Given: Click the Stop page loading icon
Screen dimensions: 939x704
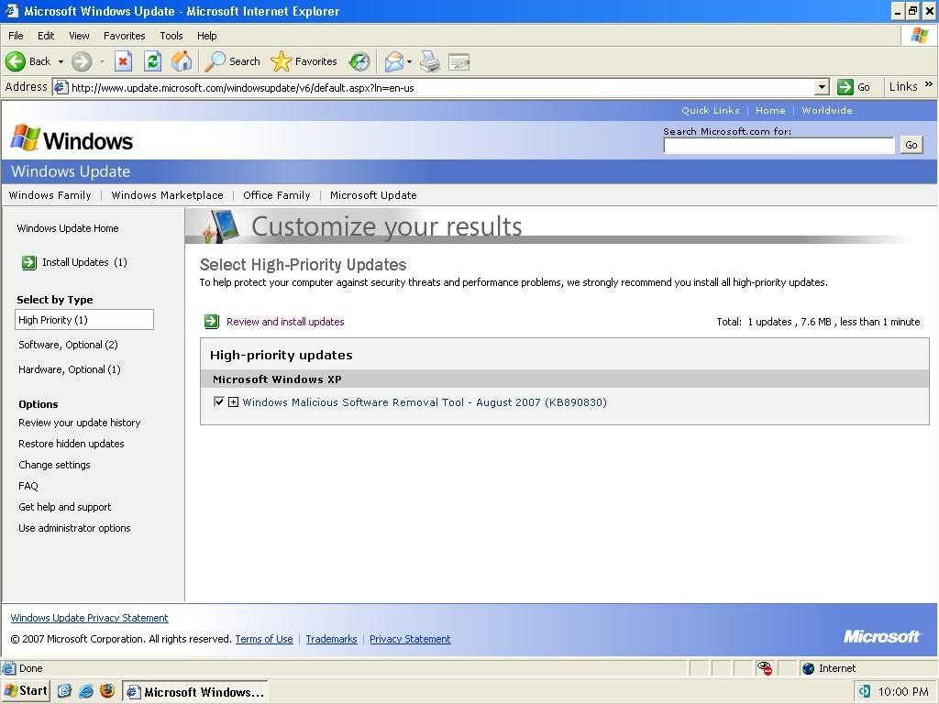Looking at the screenshot, I should (x=123, y=61).
